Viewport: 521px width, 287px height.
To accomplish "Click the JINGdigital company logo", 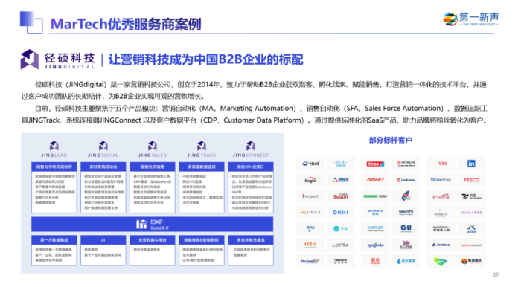I will (58, 59).
